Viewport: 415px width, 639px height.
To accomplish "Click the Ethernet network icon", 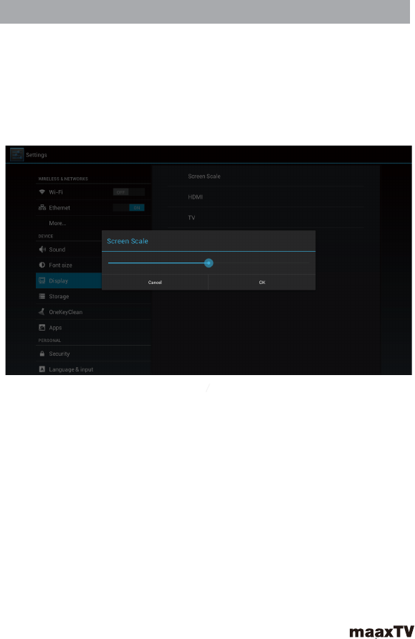I will click(42, 207).
